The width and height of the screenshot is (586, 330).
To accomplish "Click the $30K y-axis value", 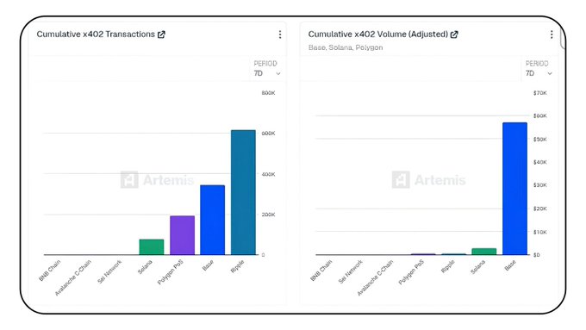I will [x=540, y=185].
